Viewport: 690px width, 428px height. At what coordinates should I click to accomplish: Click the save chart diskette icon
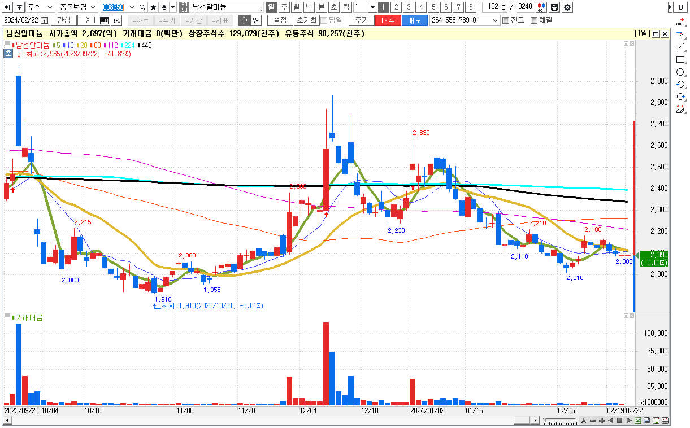554,7
